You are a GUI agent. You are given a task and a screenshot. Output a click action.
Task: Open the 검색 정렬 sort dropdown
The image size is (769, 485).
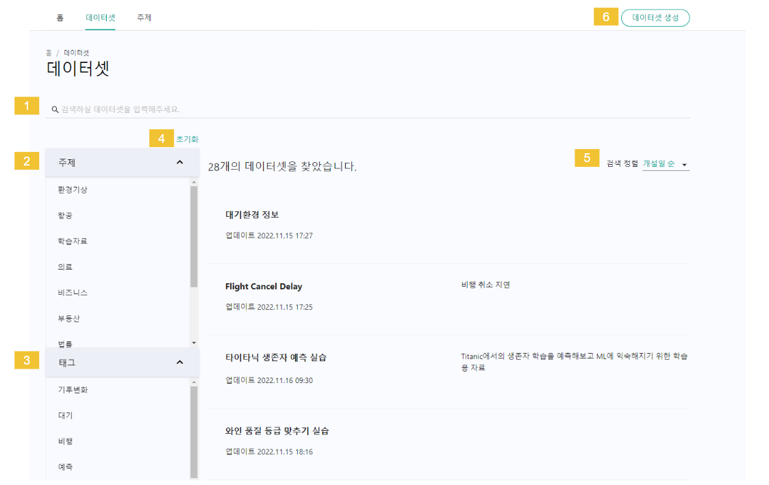[x=665, y=164]
